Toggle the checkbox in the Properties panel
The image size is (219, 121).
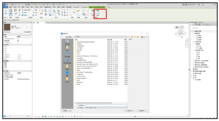click(18, 41)
